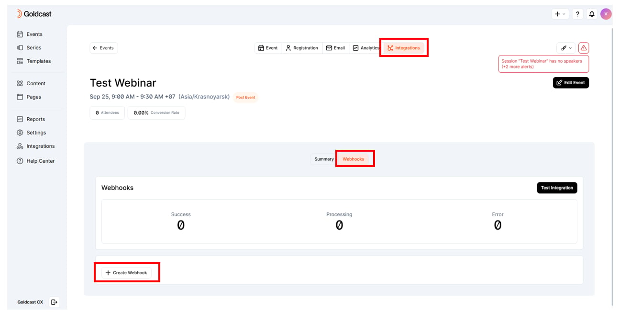Switch to the Registration tab
This screenshot has height=312, width=619.
(x=302, y=48)
